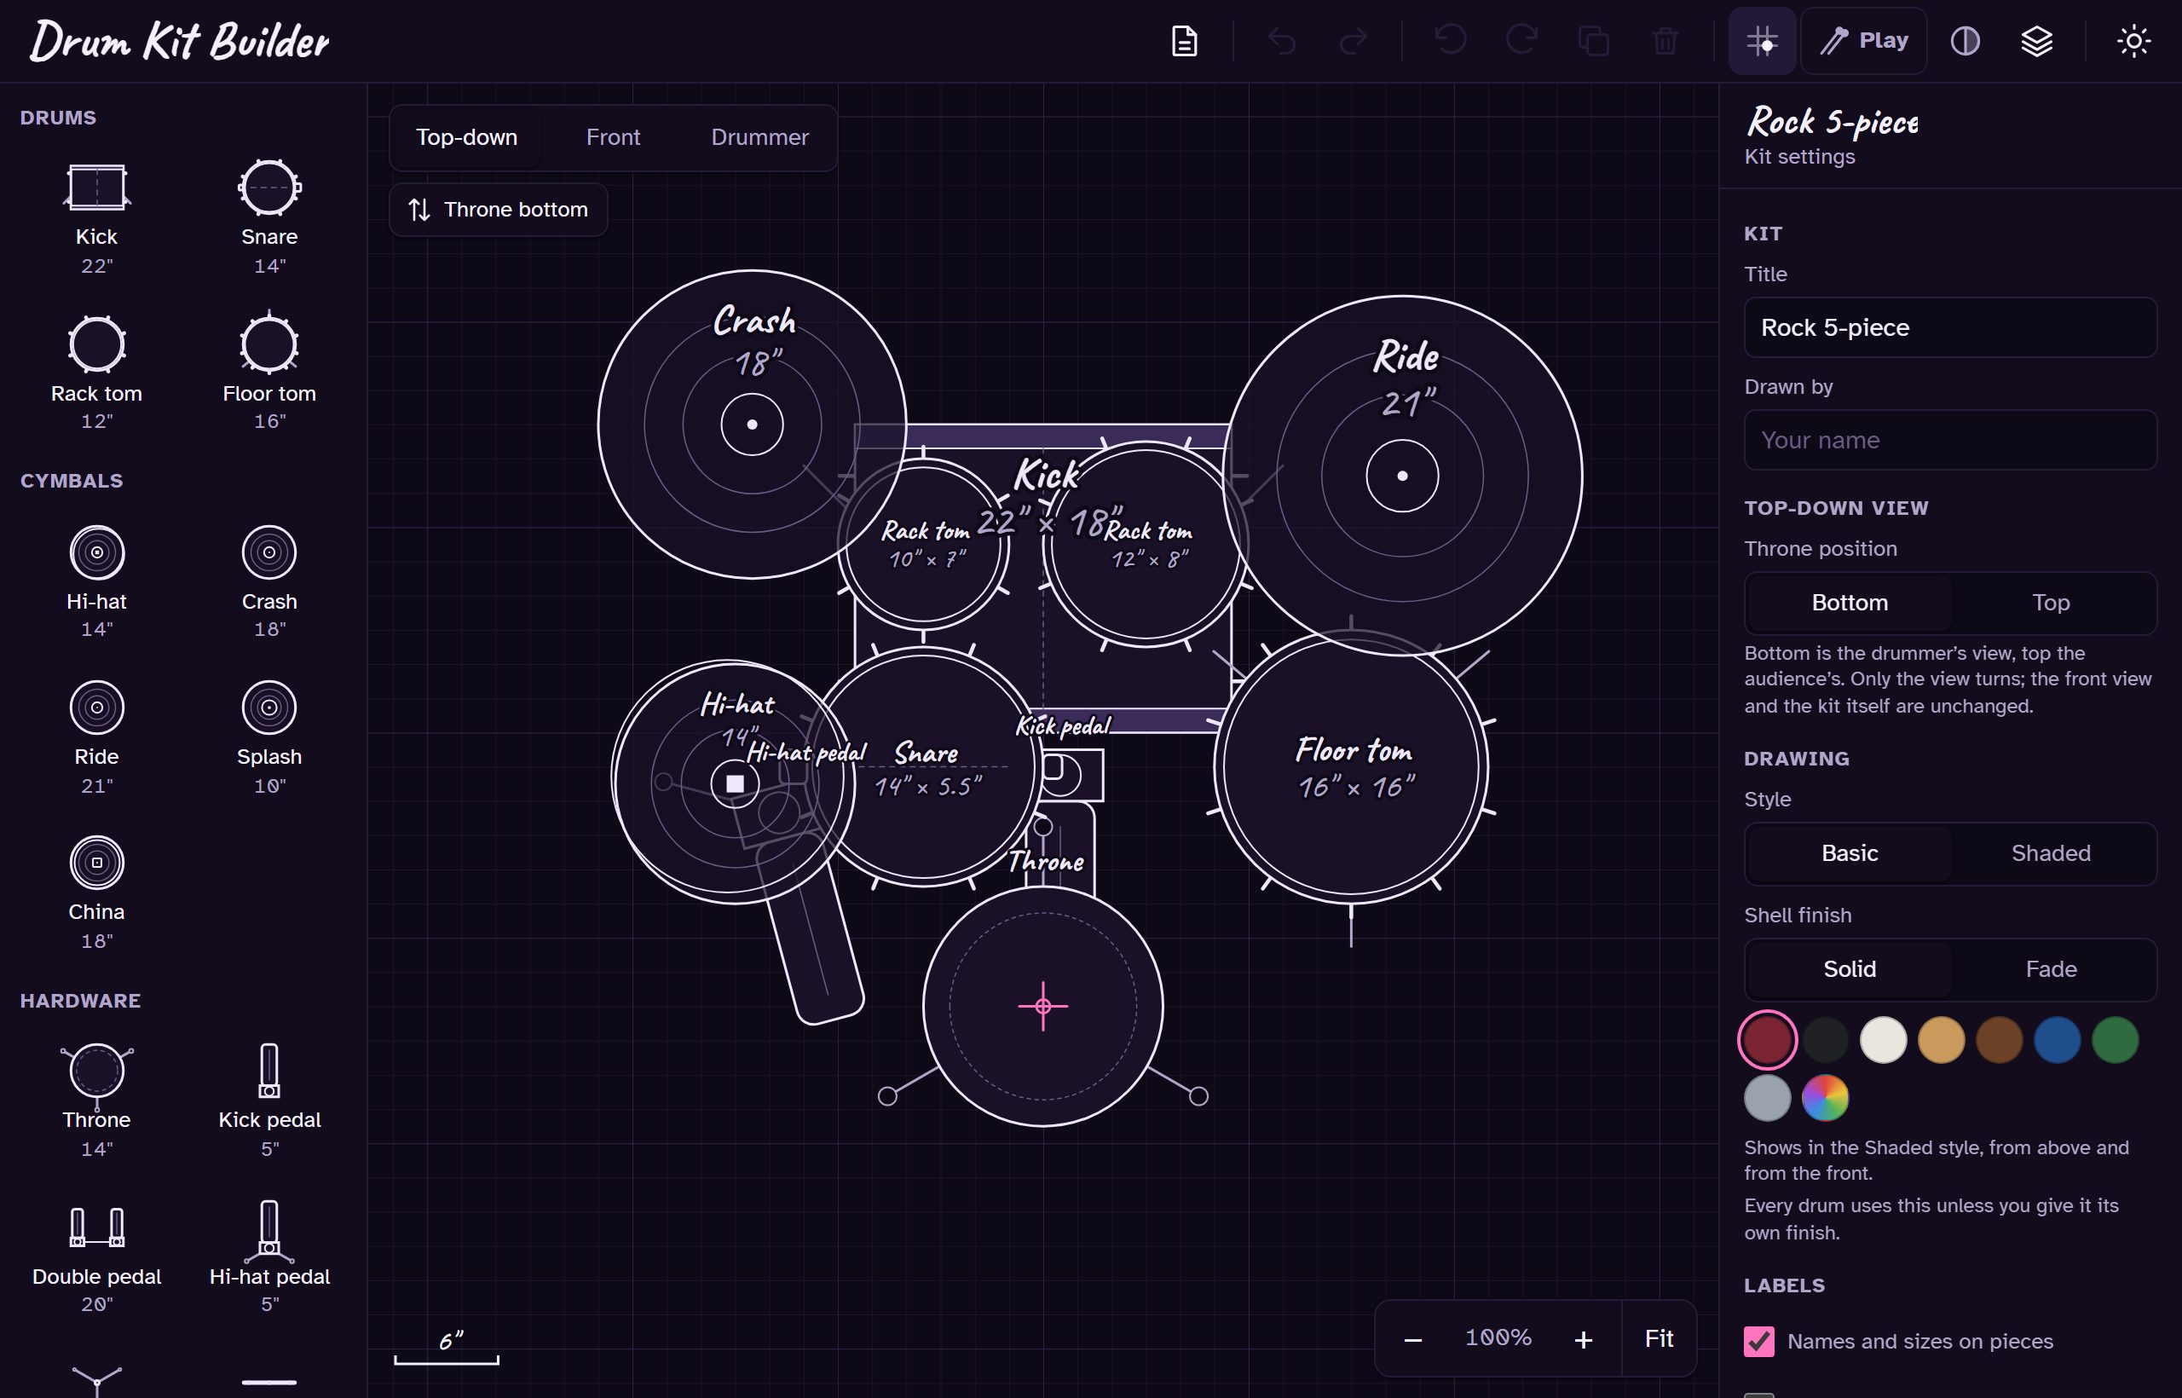
Task: Choose the Ride 21" cymbal palette item
Action: [96, 737]
